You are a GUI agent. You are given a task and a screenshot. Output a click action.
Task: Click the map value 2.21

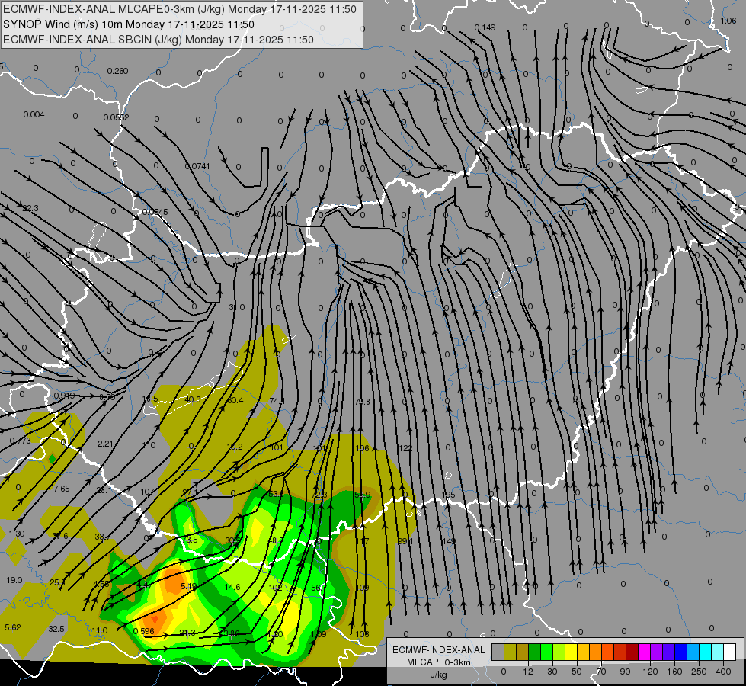point(106,443)
